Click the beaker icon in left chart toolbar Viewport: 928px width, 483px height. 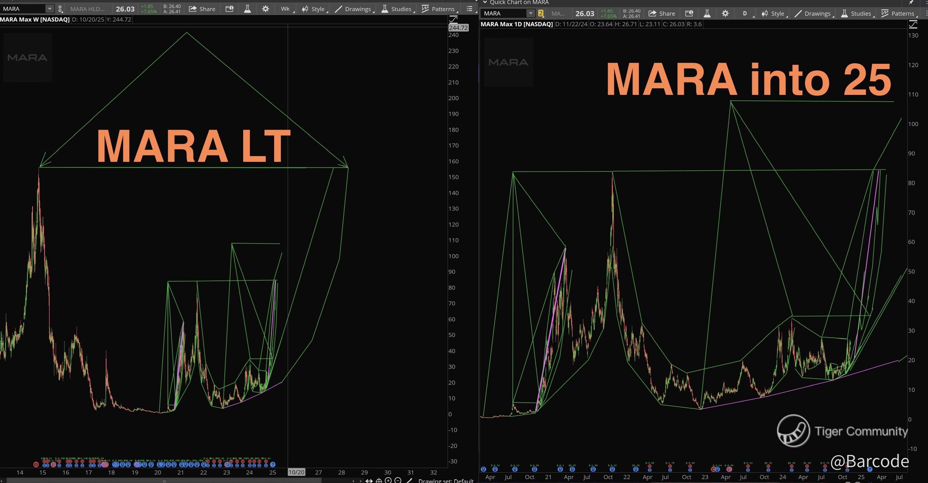click(x=247, y=9)
